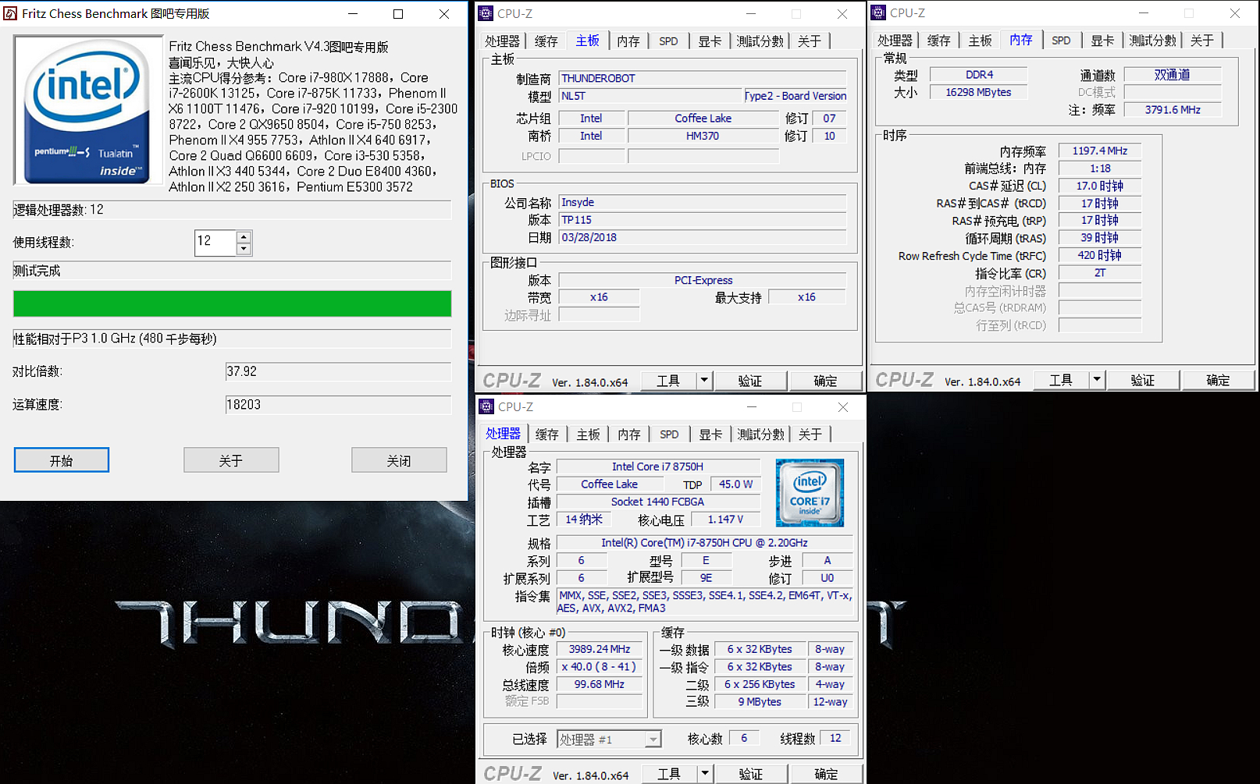Viewport: 1260px width, 784px height.
Task: Switch to the 处理器 tab in the memory window
Action: [x=895, y=41]
